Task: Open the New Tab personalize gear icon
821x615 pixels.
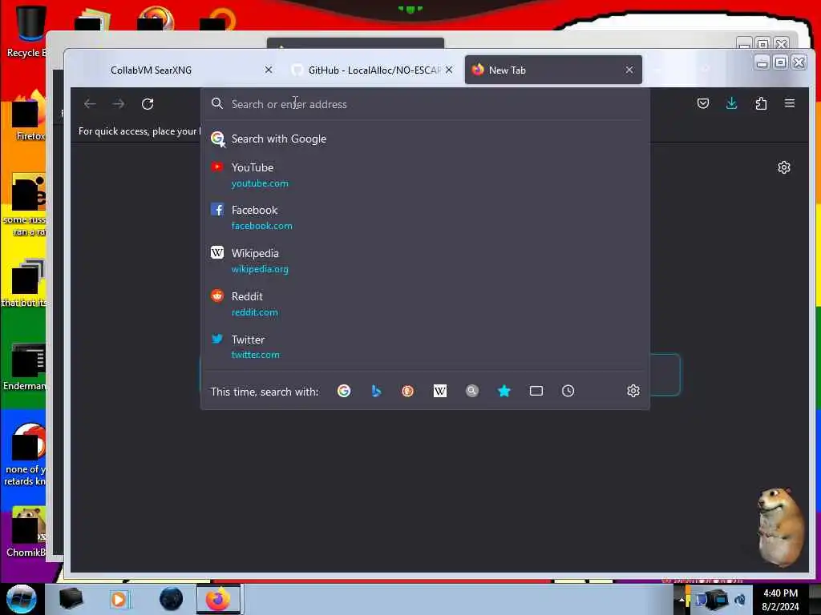Action: 784,167
